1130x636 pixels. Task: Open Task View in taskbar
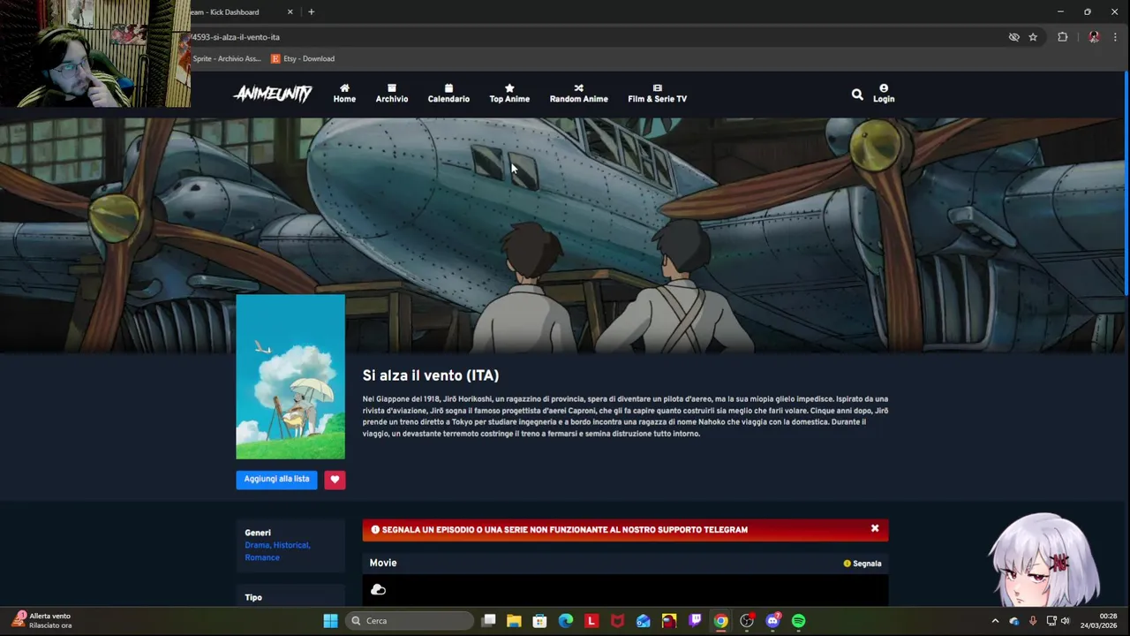(x=488, y=621)
